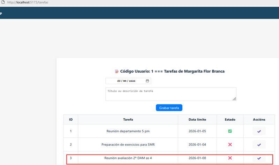This screenshot has width=279, height=165.
Task: Click checkmark action for task 3
Action: (259, 158)
